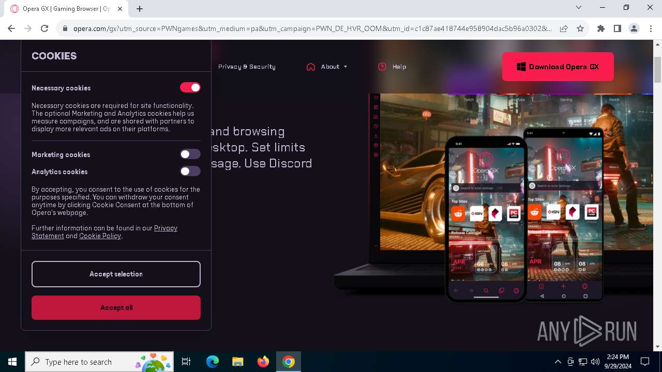Open the notification center
Image resolution: width=662 pixels, height=372 pixels.
tap(645, 362)
